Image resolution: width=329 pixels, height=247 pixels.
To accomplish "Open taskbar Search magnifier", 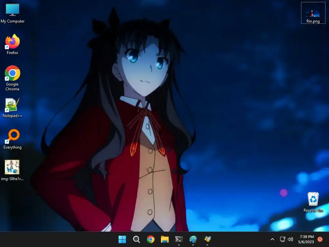I will (x=136, y=239).
